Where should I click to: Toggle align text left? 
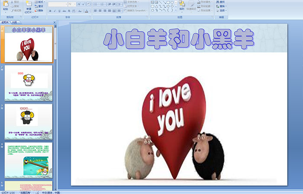point(96,11)
